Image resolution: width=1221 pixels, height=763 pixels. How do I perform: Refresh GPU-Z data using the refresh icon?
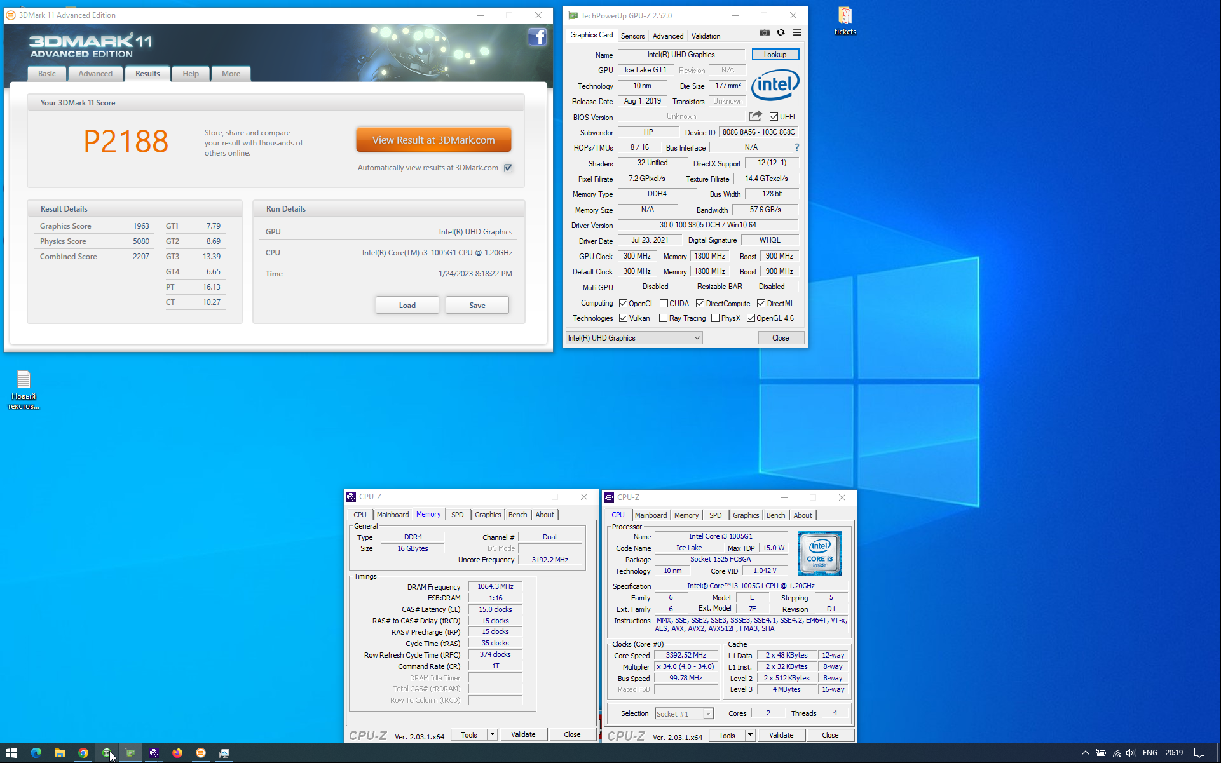781,32
